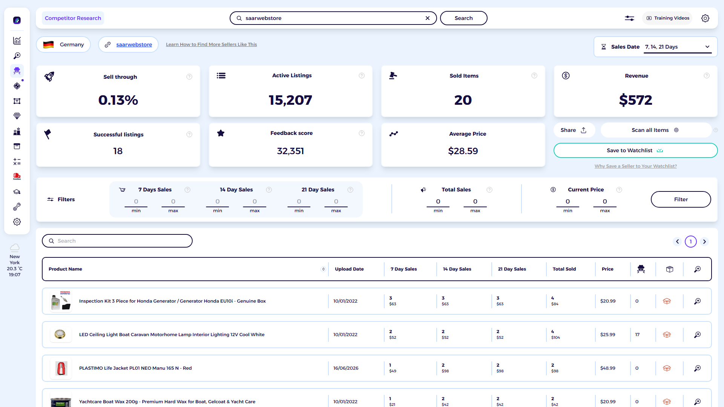Click the red box icon for Inspection Kit row
The width and height of the screenshot is (724, 407).
point(667,301)
